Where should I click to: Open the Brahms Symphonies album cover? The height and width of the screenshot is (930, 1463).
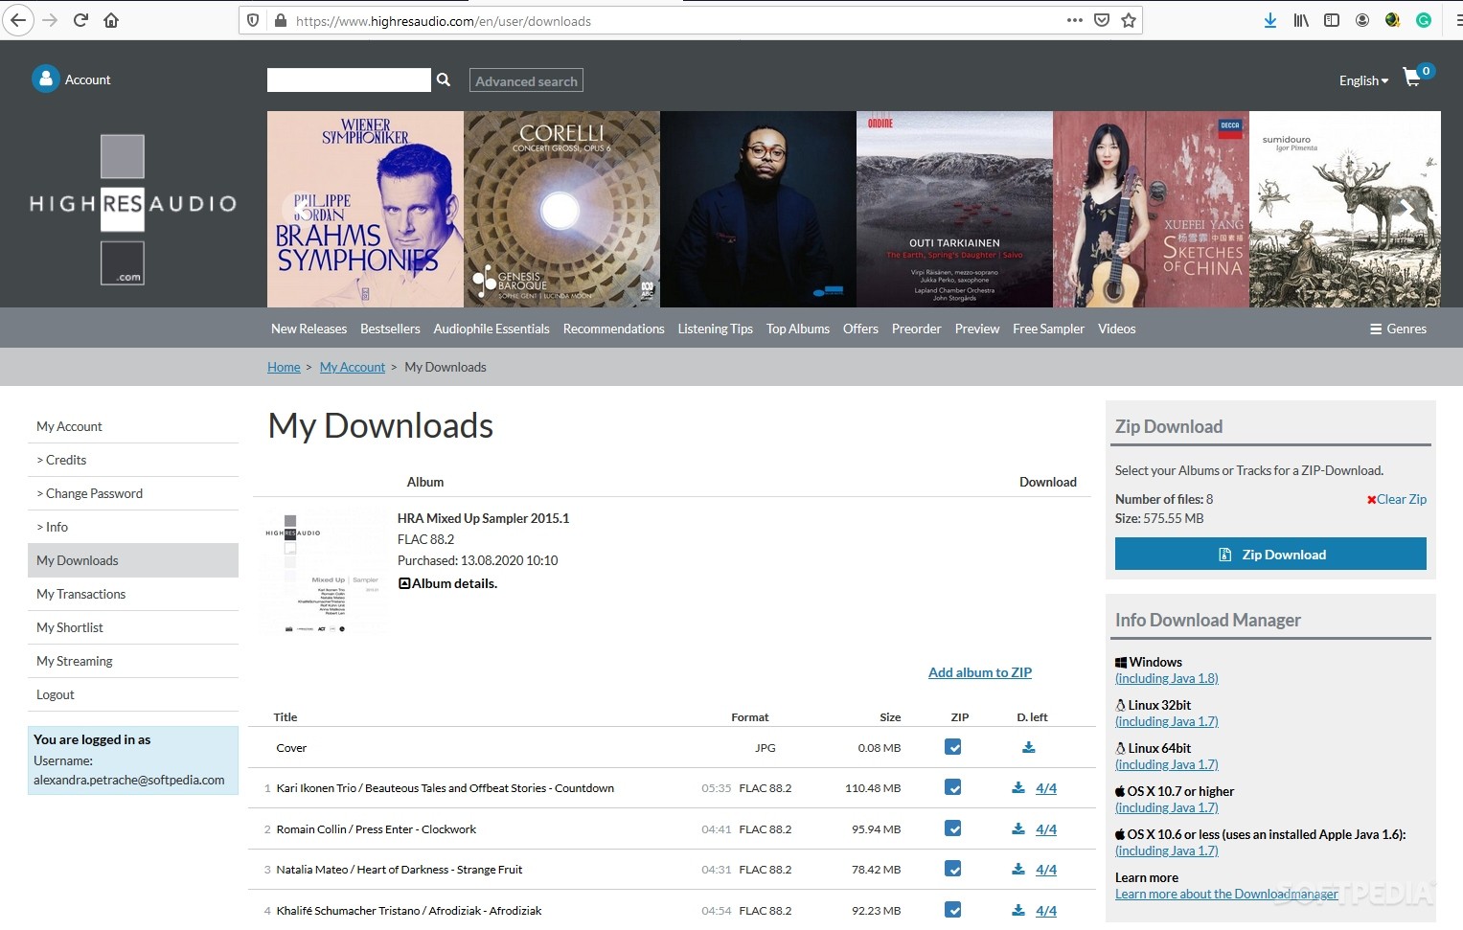click(365, 209)
